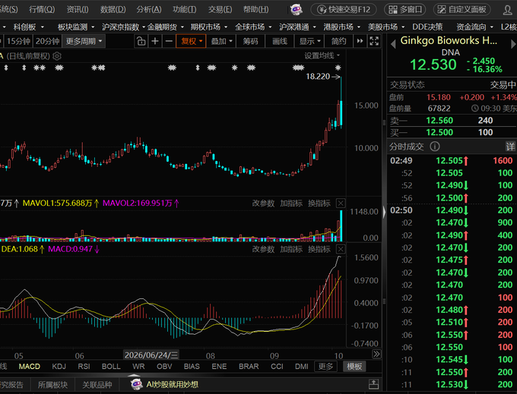This screenshot has width=517, height=394.
Task: Open the 多窗口 multi-window button
Action: [x=405, y=10]
